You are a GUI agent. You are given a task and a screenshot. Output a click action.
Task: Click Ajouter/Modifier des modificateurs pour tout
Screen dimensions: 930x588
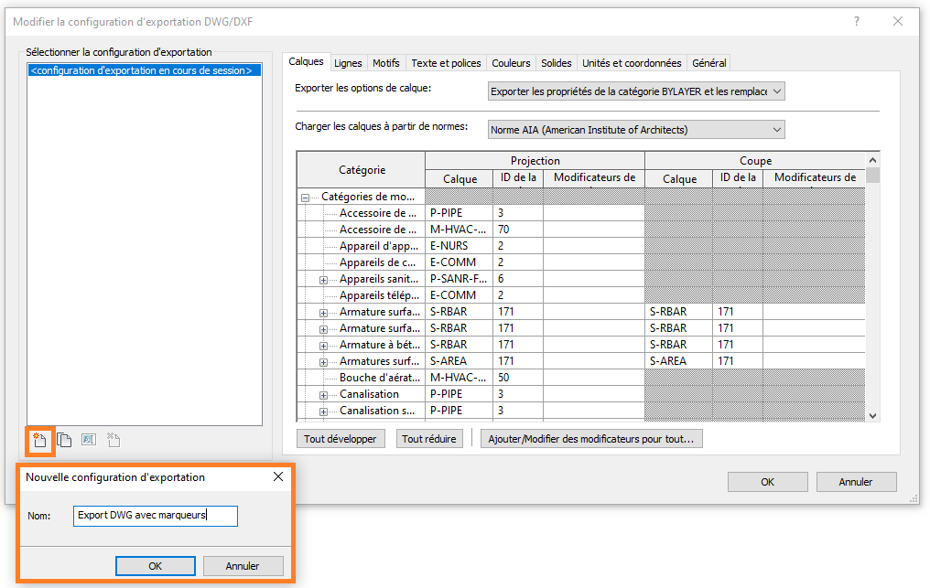tap(591, 439)
